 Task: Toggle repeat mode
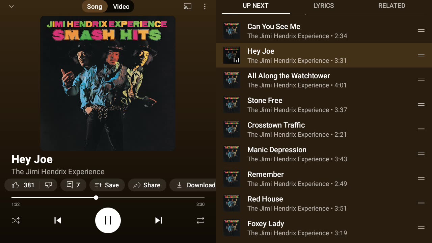tap(200, 220)
